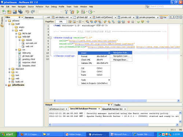
Task: Open the Projects side panel button
Action: pos(2,22)
